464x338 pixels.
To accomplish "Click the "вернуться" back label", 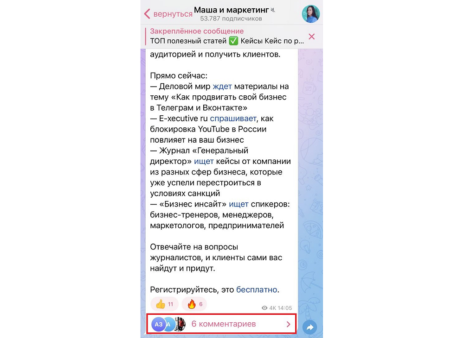I will (x=173, y=14).
